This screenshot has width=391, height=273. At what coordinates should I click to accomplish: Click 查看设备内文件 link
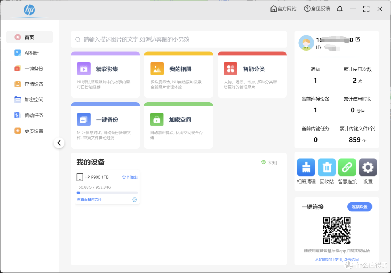[89, 199]
